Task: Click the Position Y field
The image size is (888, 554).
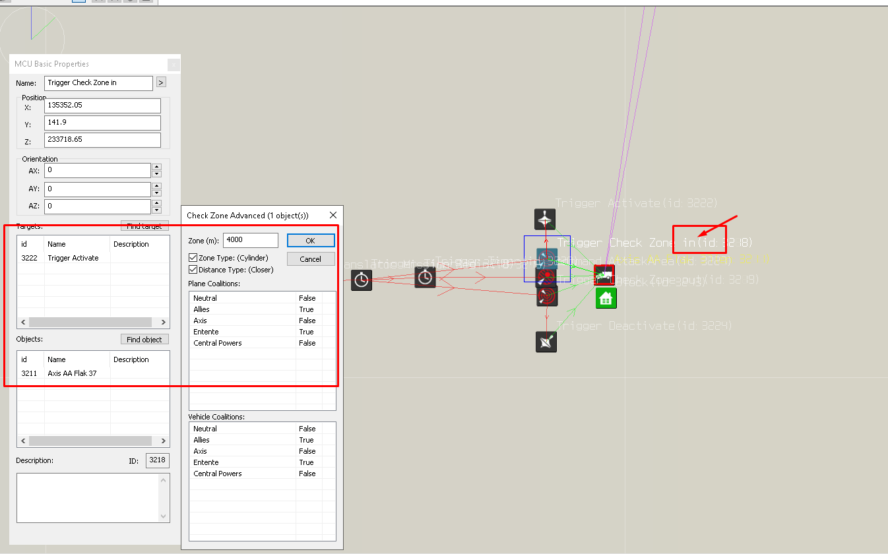Action: [103, 123]
